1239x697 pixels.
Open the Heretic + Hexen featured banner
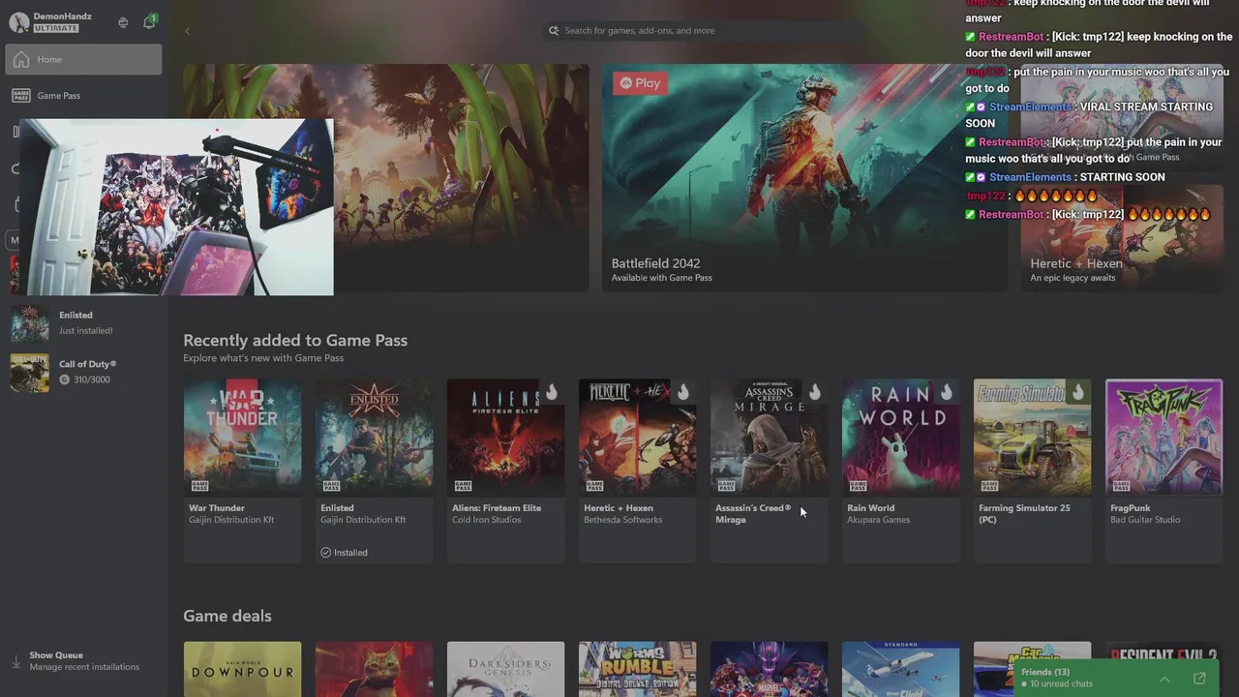click(1122, 238)
